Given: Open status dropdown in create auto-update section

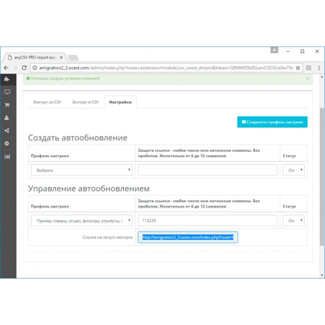Looking at the screenshot, I should pyautogui.click(x=294, y=170).
